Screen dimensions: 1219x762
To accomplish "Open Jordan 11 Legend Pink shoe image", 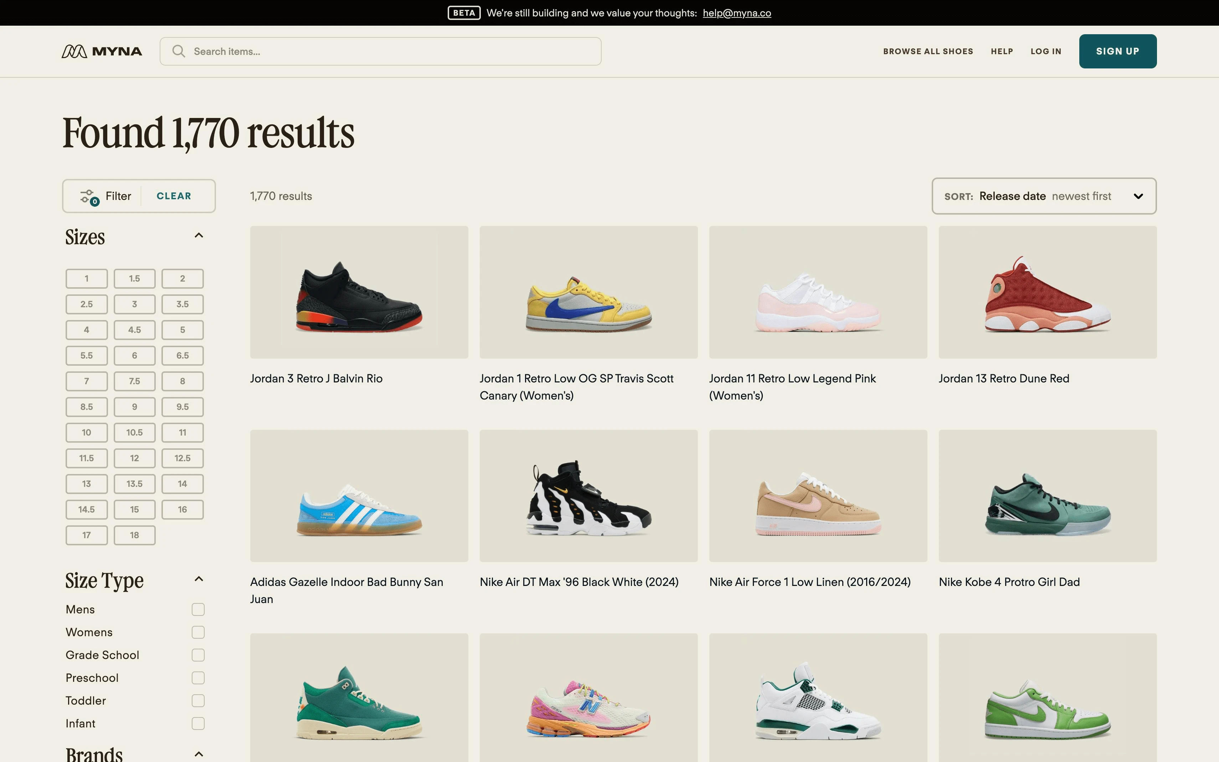I will (x=818, y=292).
